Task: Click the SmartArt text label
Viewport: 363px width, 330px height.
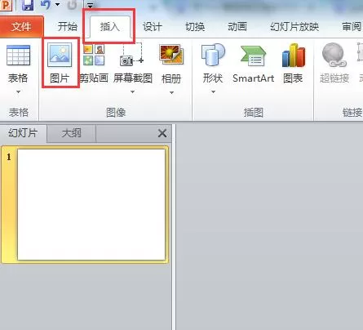Action: tap(254, 78)
